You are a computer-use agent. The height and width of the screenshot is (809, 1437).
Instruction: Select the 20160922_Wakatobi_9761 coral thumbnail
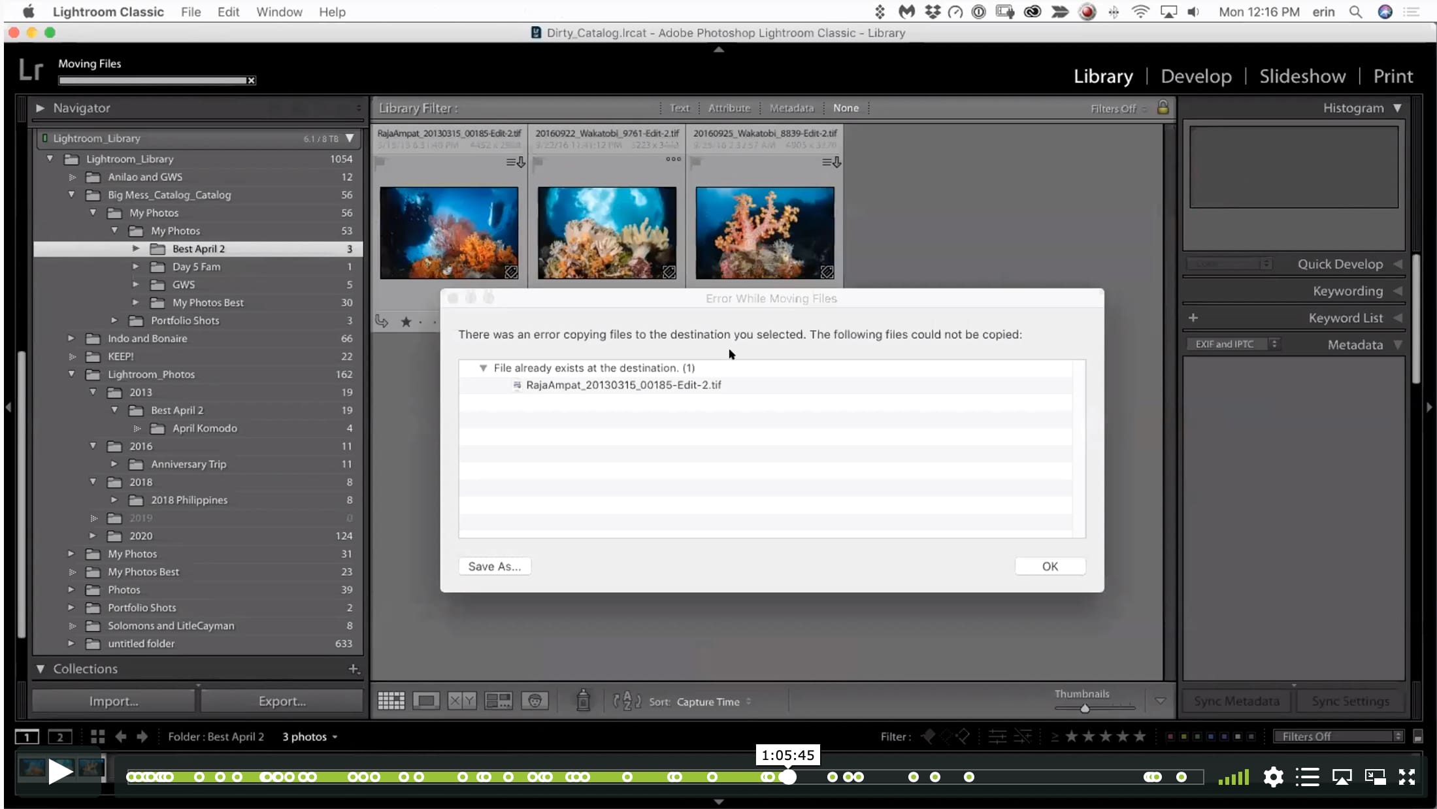[607, 233]
